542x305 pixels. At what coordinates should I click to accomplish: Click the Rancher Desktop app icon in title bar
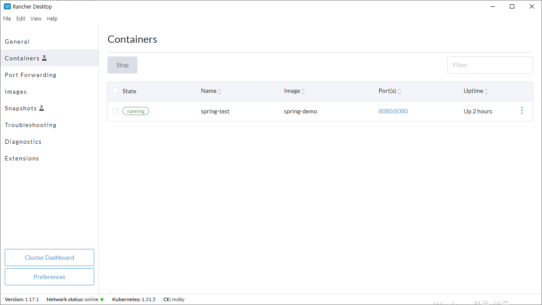click(7, 6)
